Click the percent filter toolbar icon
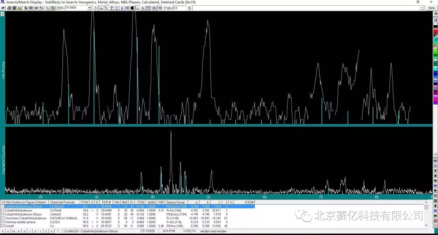Viewport: 438px width, 235px height. click(47, 8)
